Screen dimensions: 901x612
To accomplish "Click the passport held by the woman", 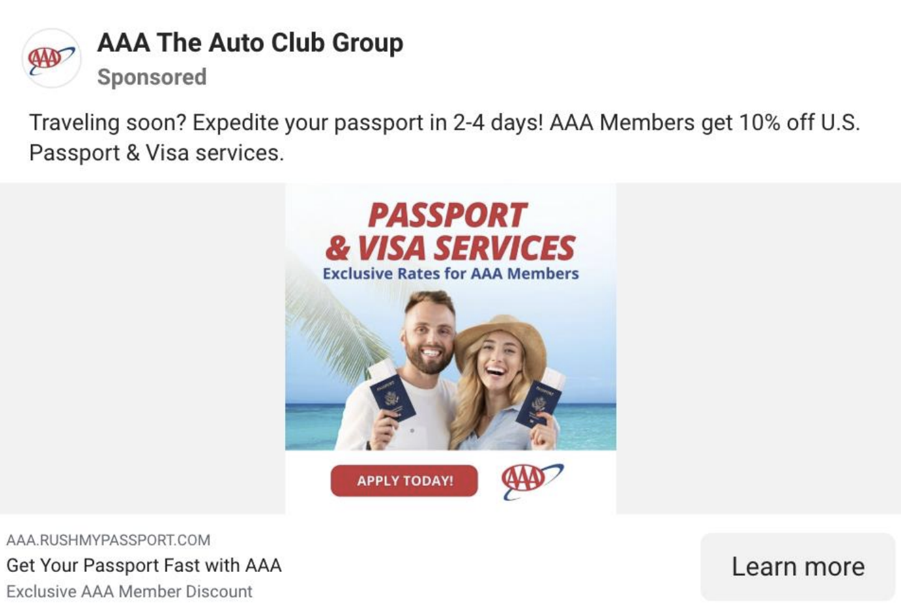I will [538, 403].
